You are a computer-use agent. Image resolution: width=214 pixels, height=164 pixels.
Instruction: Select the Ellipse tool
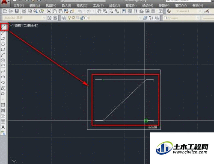pos(3,77)
